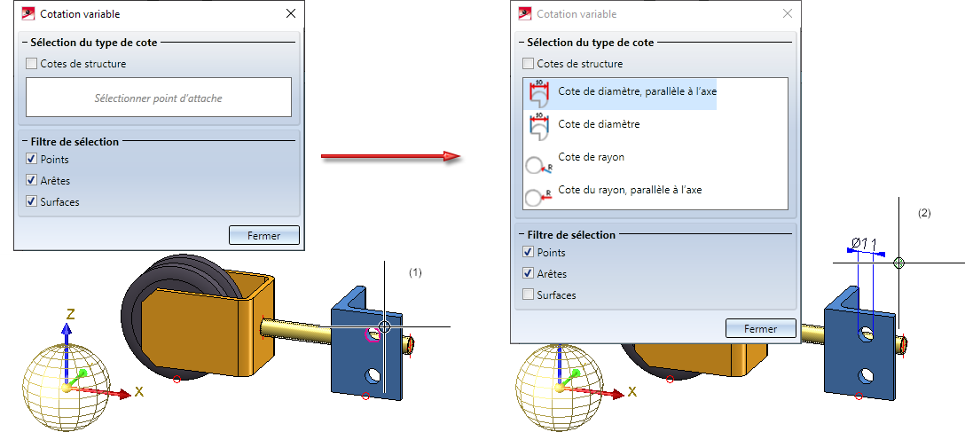Check Surfaces filter in the right dialog

click(528, 295)
